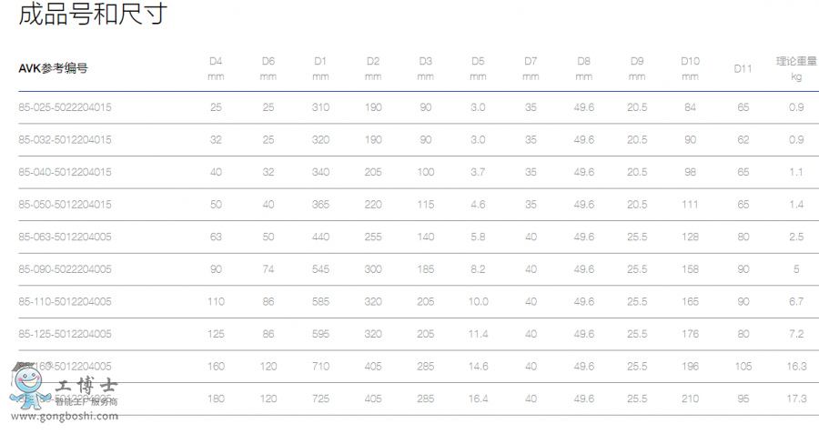Open product number 85-125-5012204005
Image resolution: width=819 pixels, height=434 pixels.
coord(66,334)
